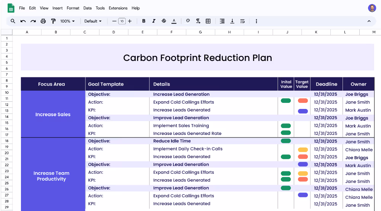Increase font size with plus button
Image resolution: width=381 pixels, height=211 pixels.
pyautogui.click(x=130, y=21)
